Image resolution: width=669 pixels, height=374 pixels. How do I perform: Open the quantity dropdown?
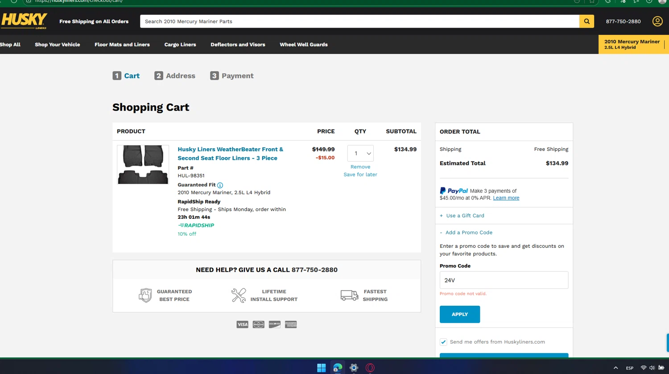[x=360, y=153]
